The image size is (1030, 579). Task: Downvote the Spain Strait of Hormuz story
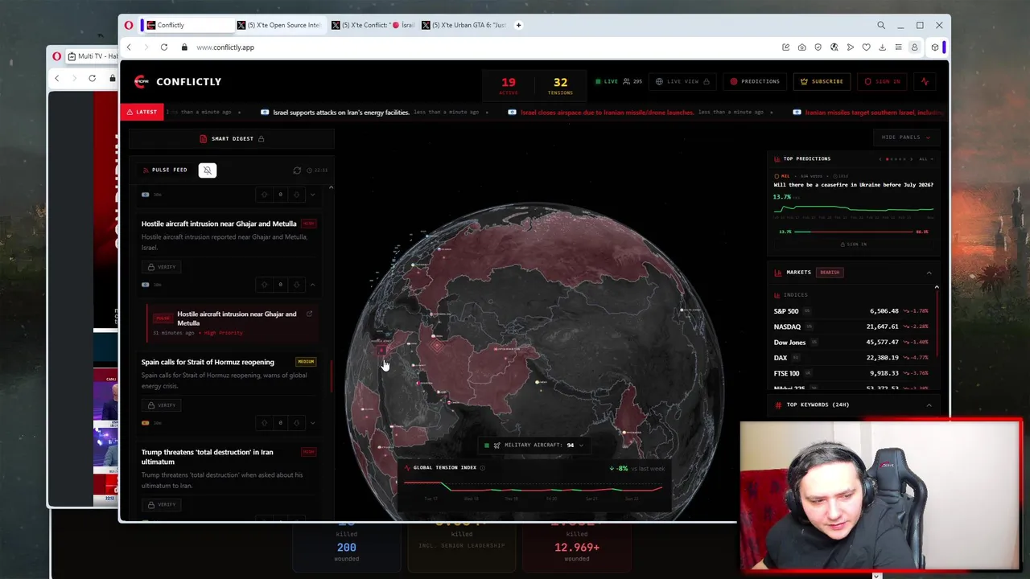[x=296, y=422]
